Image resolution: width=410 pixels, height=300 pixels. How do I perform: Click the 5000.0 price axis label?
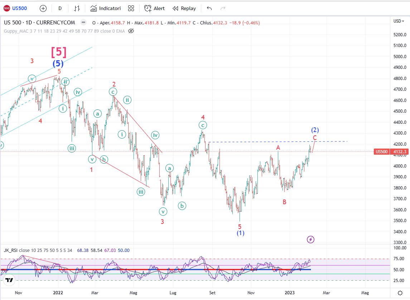point(400,57)
